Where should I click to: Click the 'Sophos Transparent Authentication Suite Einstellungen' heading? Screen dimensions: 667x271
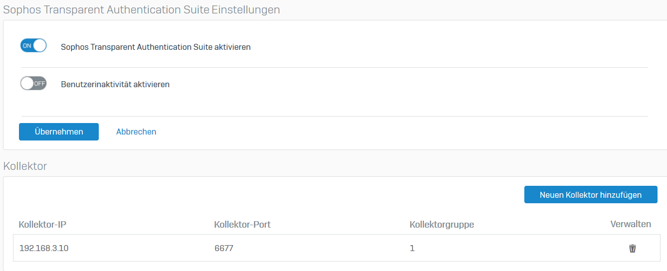[x=142, y=9]
